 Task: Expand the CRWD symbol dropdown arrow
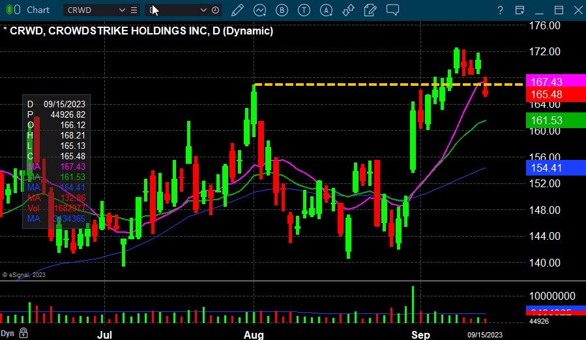[x=122, y=10]
